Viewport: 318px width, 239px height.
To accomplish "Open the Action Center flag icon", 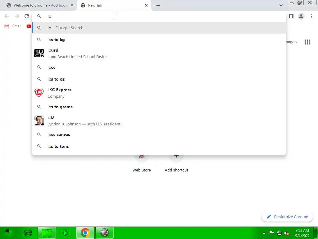I will [x=271, y=233].
